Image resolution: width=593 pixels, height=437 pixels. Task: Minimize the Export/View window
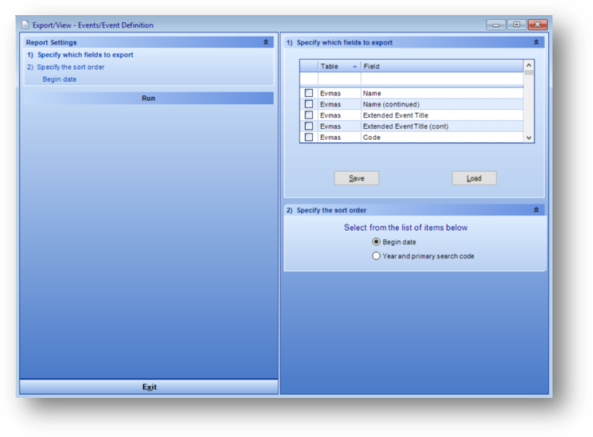496,25
